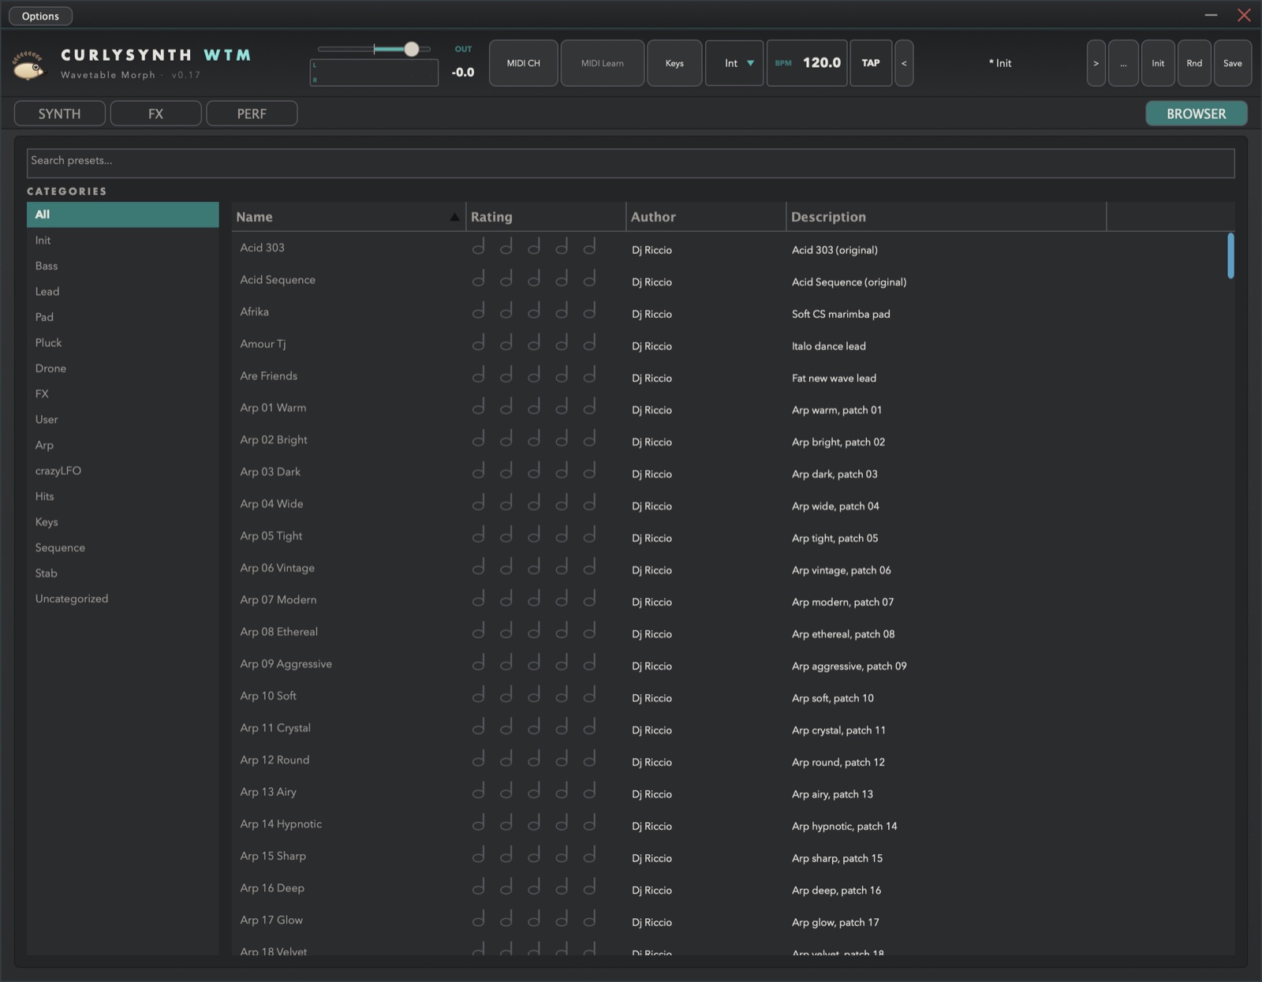
Task: Rate Acid 303 with first note icon
Action: [478, 248]
